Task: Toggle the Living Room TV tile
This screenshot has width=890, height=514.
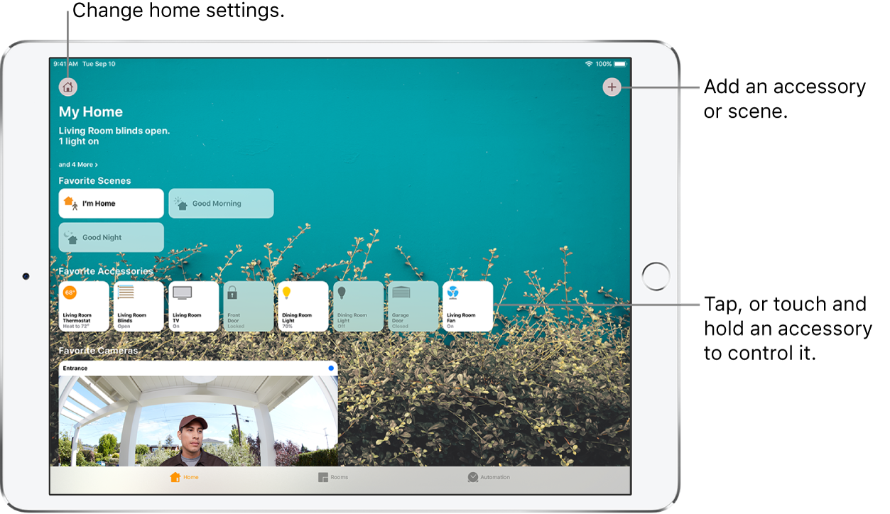Action: coord(193,306)
